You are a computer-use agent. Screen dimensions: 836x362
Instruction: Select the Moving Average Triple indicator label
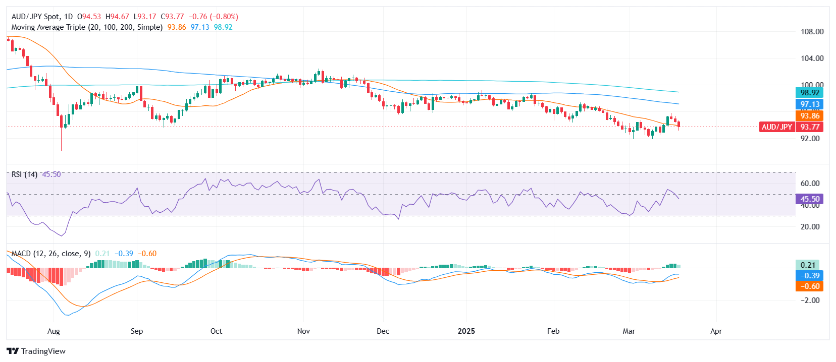[x=87, y=27]
